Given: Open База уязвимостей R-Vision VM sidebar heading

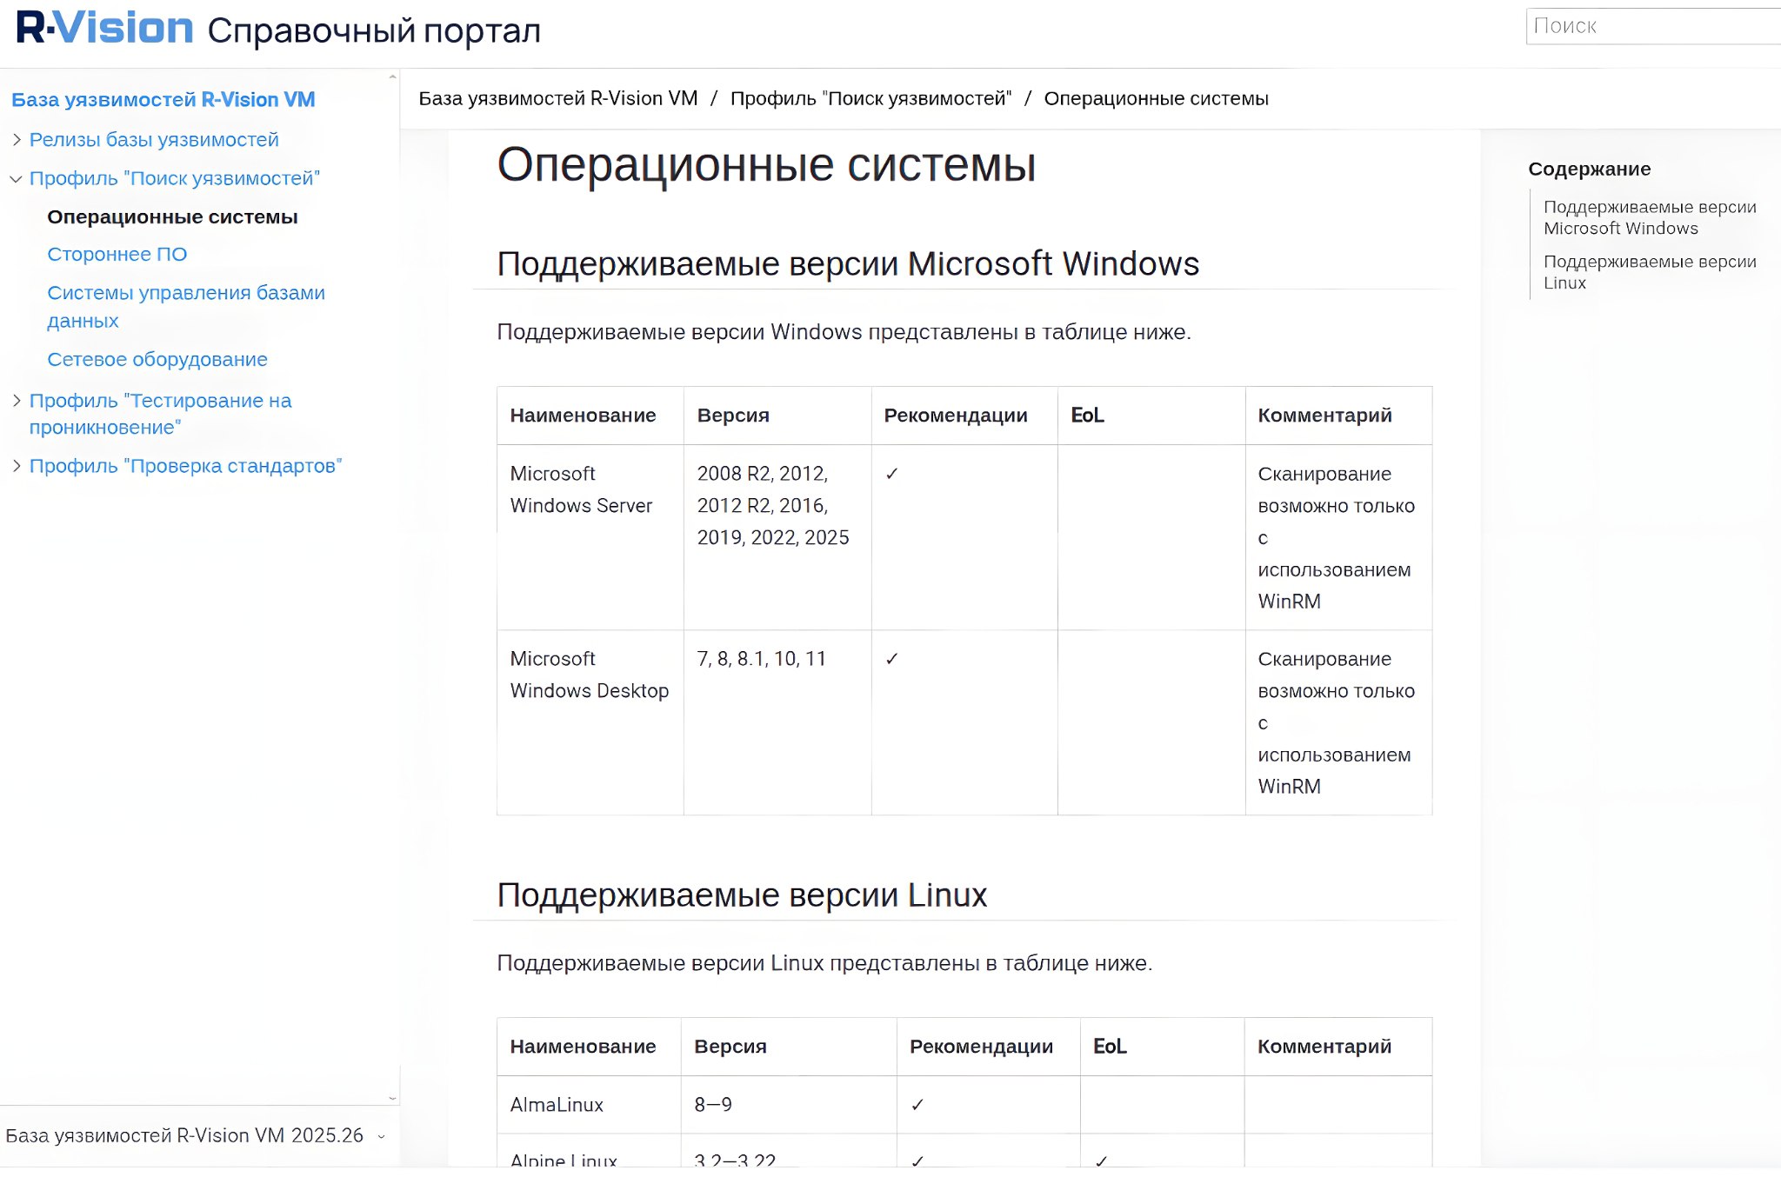Looking at the screenshot, I should (x=163, y=100).
